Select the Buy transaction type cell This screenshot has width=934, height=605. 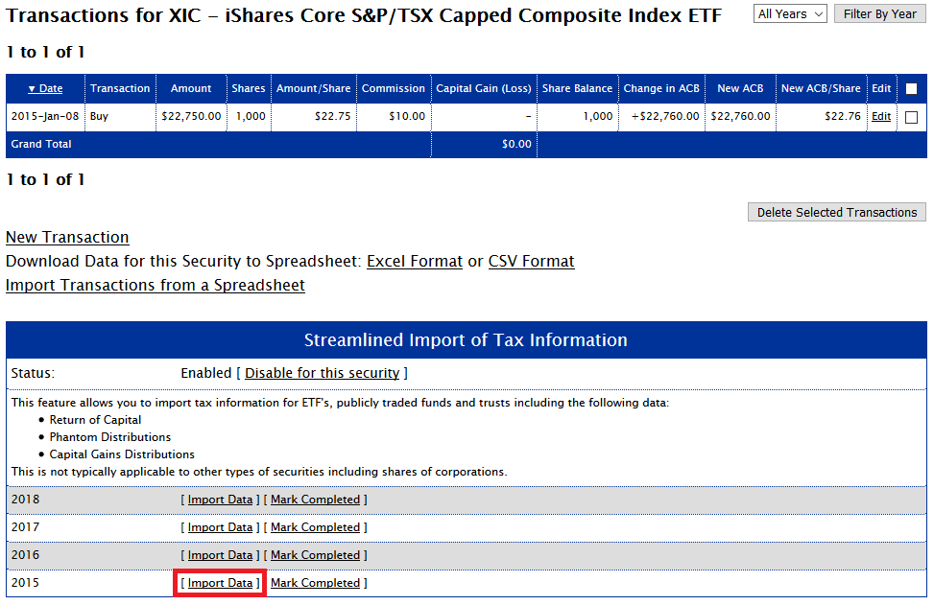(x=120, y=117)
